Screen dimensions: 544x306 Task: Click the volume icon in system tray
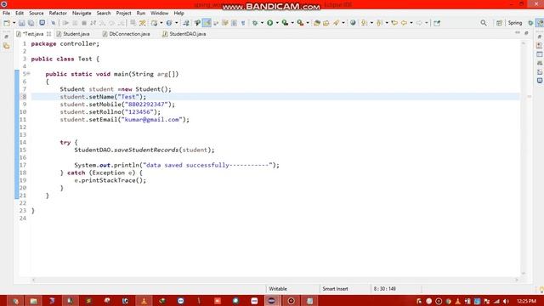tap(507, 301)
